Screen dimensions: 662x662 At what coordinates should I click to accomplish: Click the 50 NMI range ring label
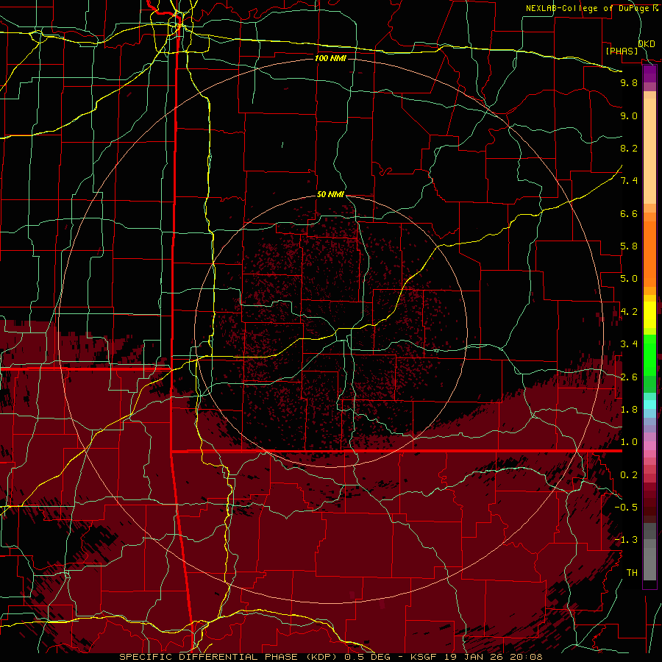pos(330,195)
